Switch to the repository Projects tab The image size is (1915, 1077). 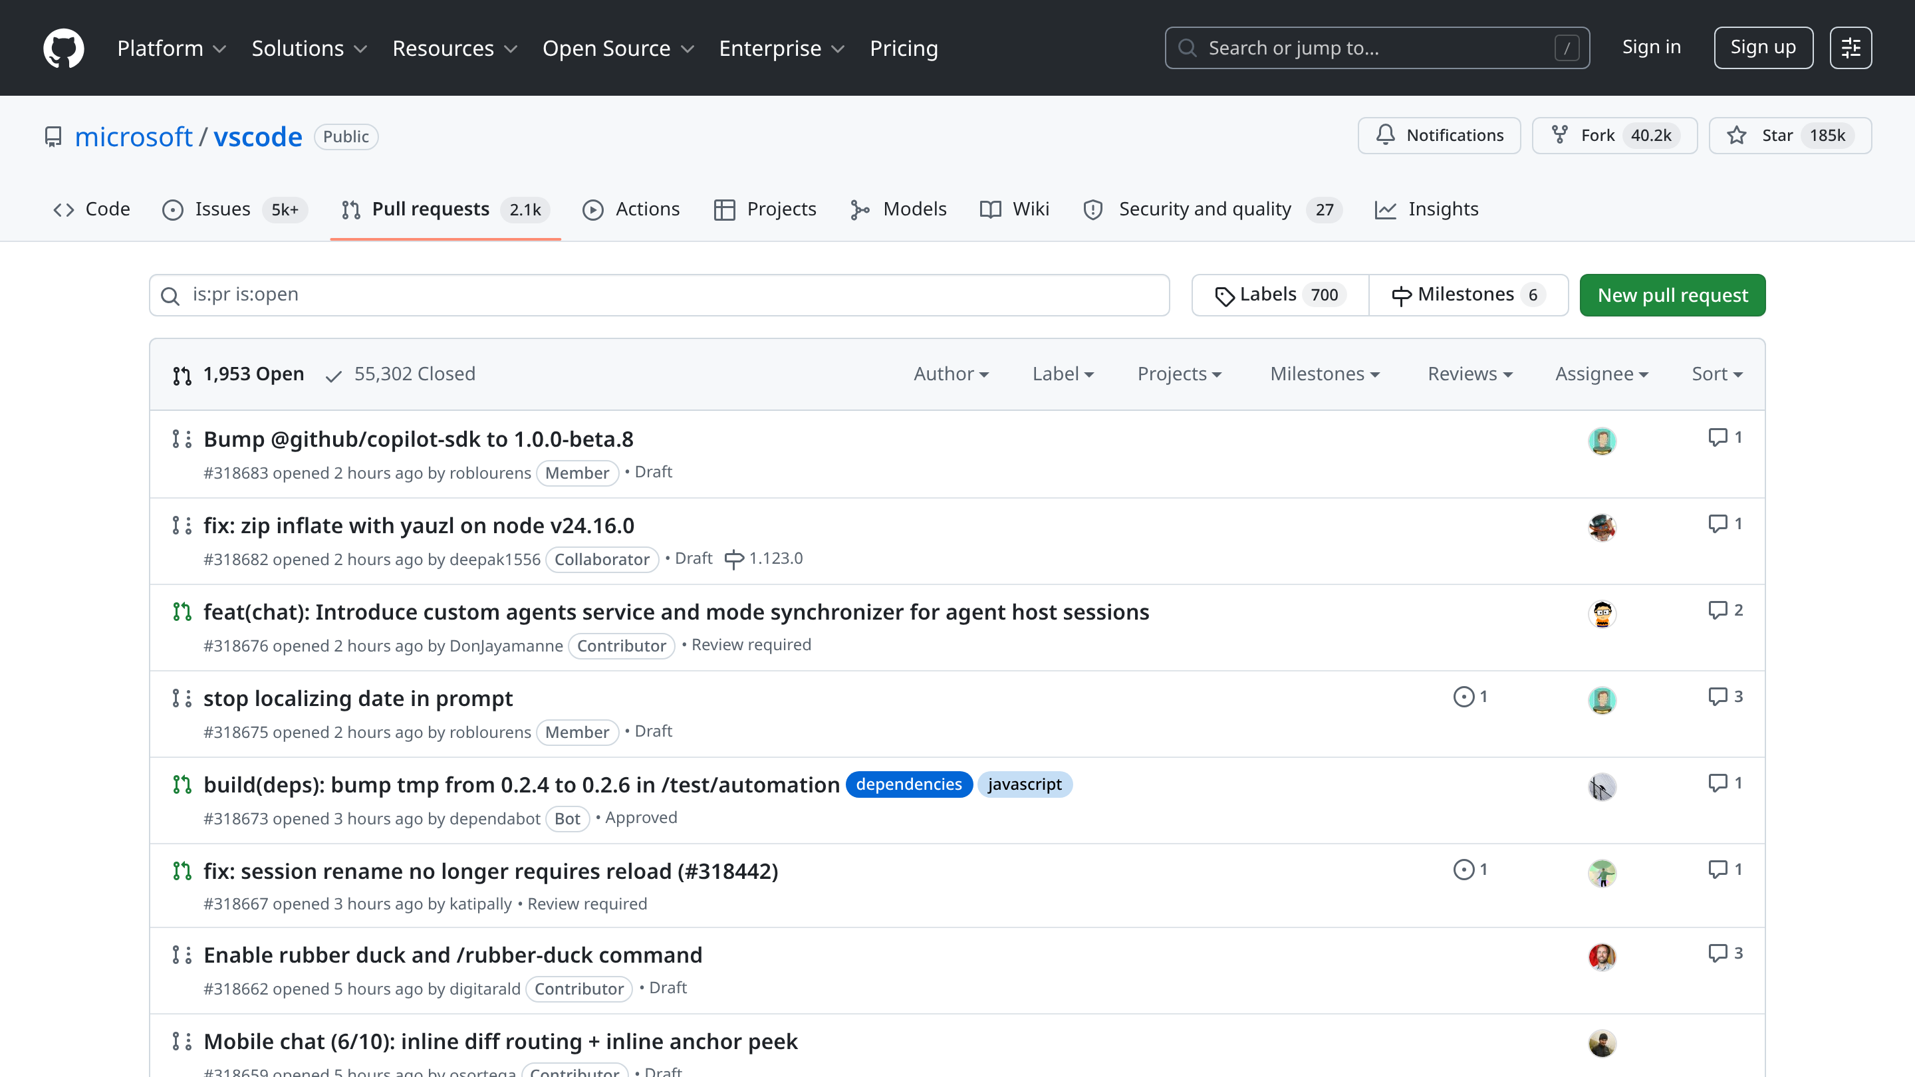tap(765, 209)
